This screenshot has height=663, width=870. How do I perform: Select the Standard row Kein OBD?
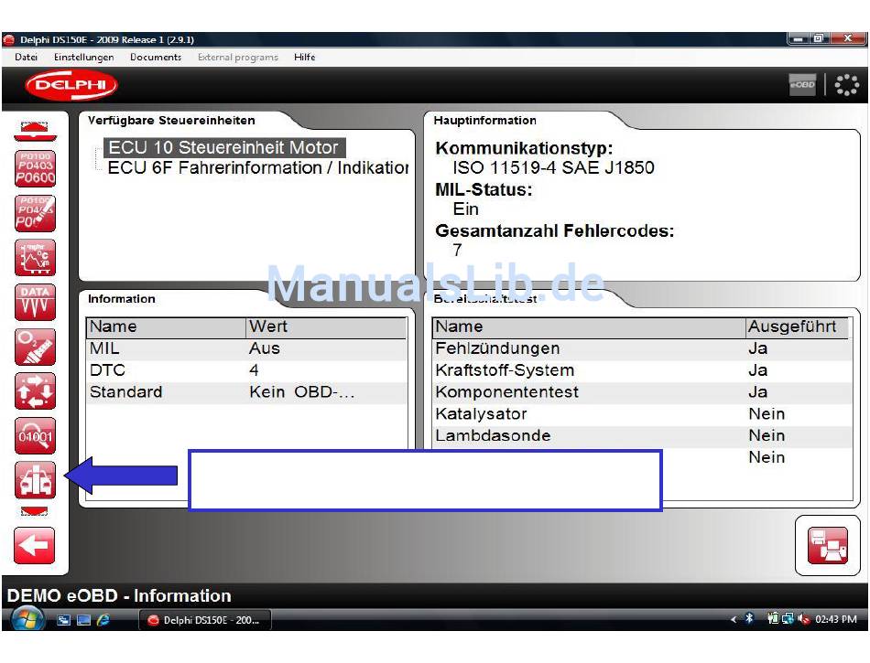(x=246, y=392)
